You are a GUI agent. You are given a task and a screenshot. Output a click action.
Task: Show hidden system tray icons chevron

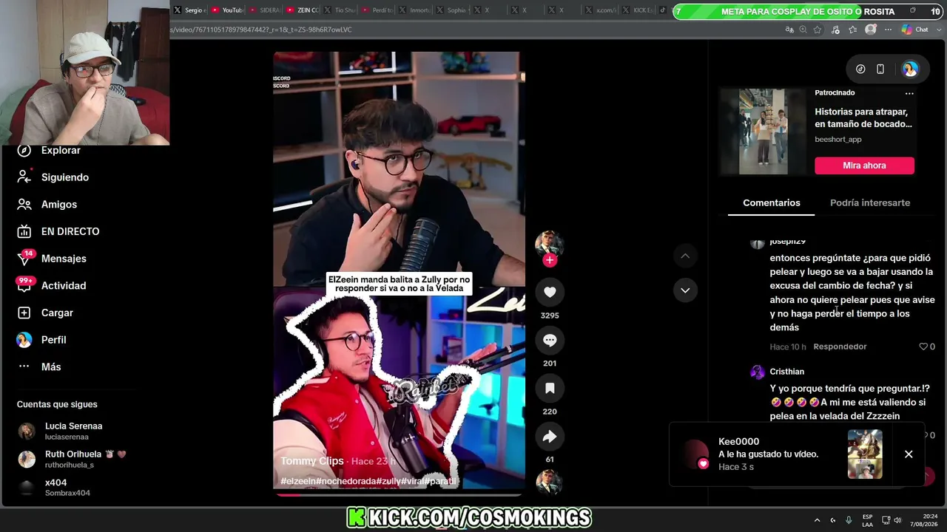[817, 520]
